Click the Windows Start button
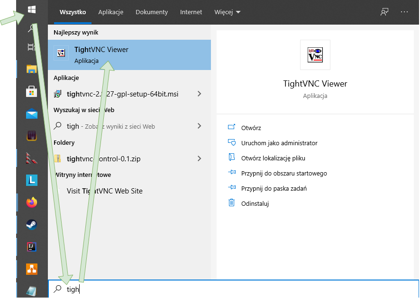Image resolution: width=420 pixels, height=298 pixels. pyautogui.click(x=32, y=9)
